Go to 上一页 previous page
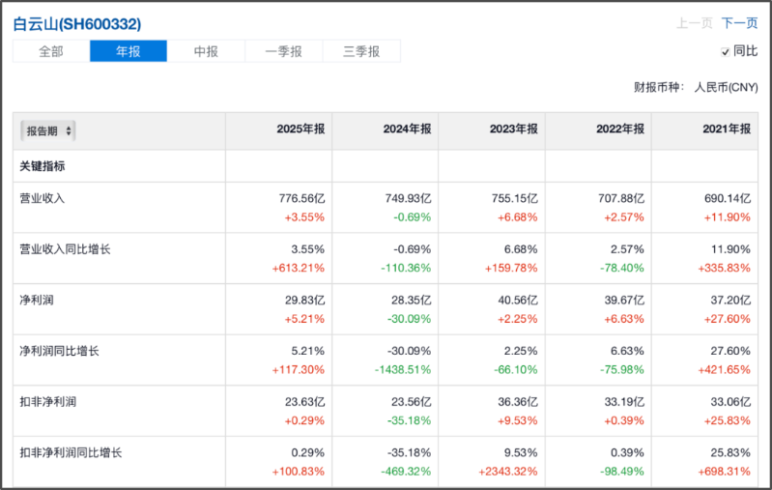 (x=694, y=23)
